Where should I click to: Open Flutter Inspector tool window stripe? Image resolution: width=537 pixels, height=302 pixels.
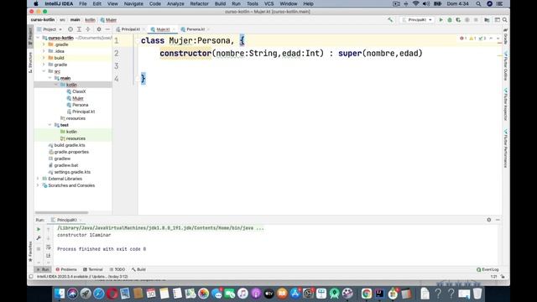click(x=505, y=104)
